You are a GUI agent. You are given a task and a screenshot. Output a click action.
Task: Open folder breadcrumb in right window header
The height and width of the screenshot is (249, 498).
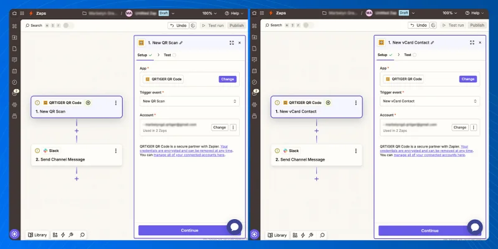pyautogui.click(x=340, y=13)
